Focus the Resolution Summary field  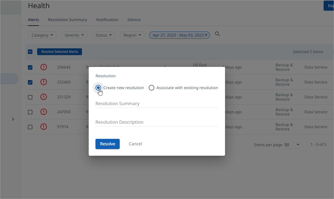click(x=156, y=104)
